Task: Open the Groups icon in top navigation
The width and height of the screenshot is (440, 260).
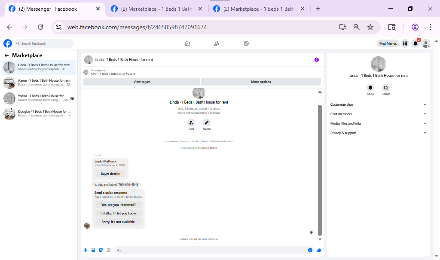Action: click(246, 43)
